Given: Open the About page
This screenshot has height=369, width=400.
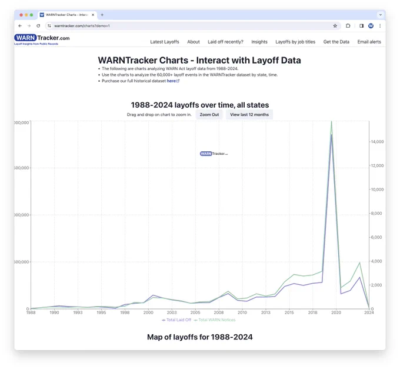Looking at the screenshot, I should click(194, 42).
